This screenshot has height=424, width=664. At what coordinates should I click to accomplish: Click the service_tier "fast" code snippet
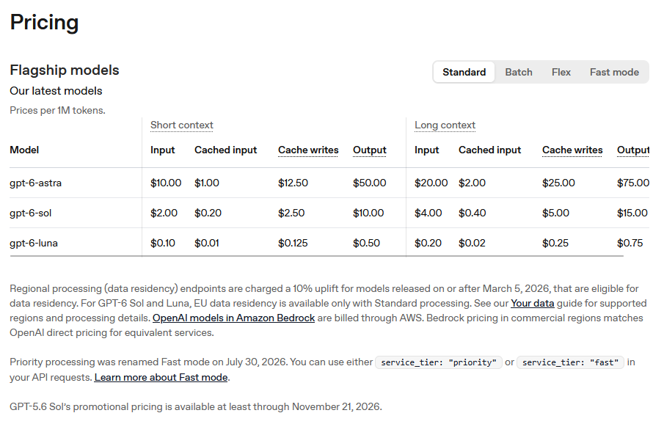[570, 362]
